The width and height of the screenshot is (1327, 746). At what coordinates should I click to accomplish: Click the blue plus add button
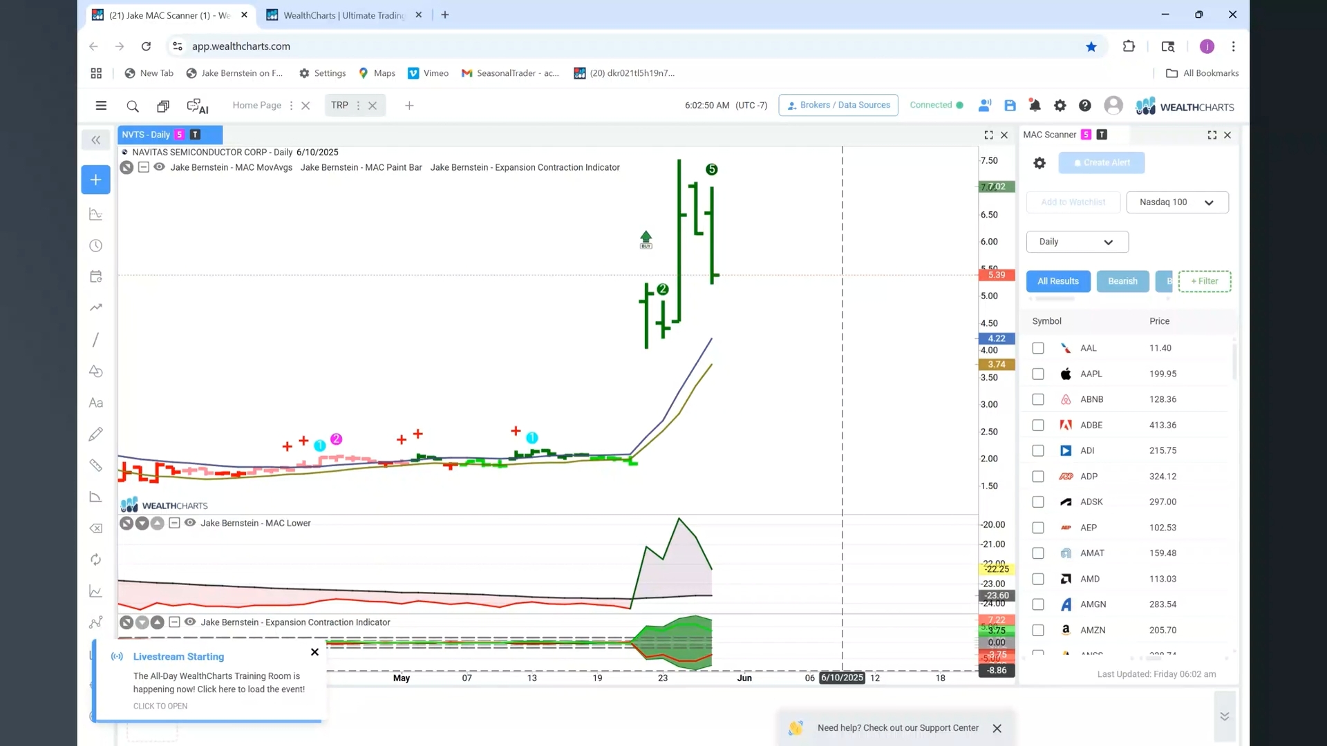click(x=95, y=180)
